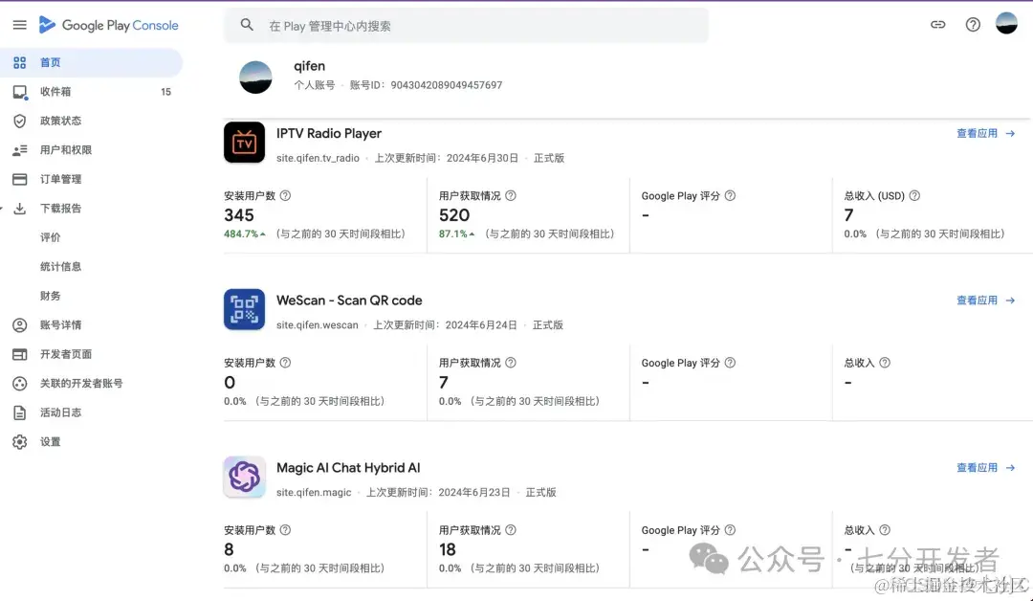Click the qifen account profile picture
Screen dimensions: 1033x601
point(255,77)
